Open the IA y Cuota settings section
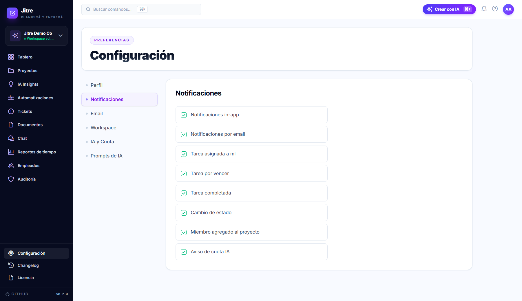The width and height of the screenshot is (522, 301). 119,142
